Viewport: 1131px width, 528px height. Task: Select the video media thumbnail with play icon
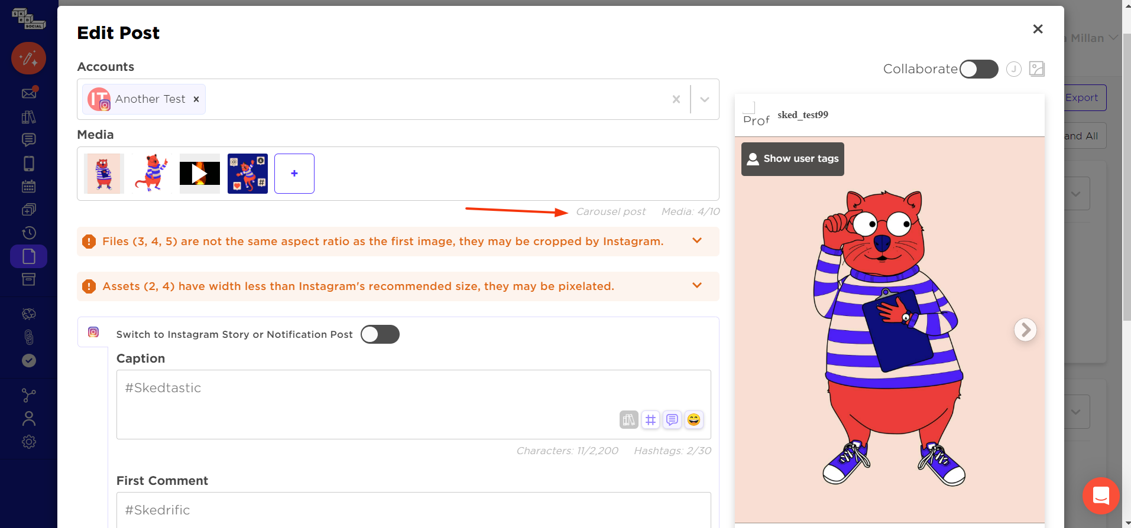200,174
